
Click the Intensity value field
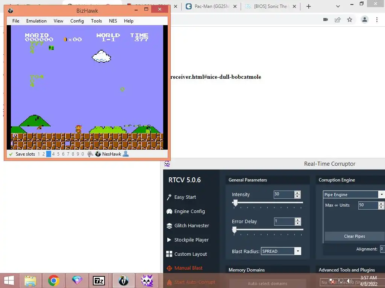click(x=284, y=195)
